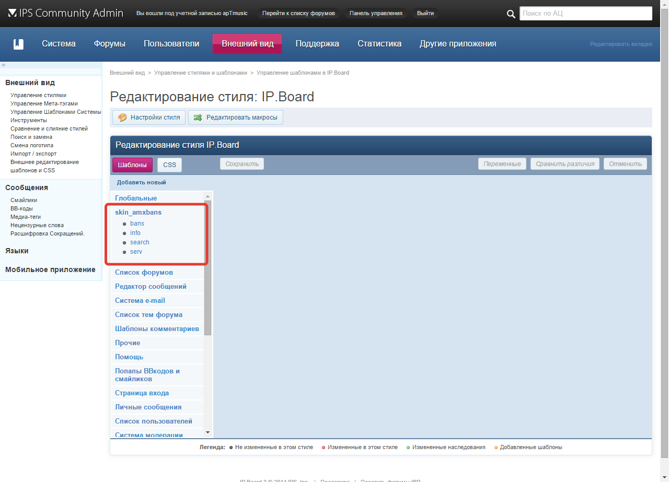The image size is (669, 482).
Task: Open Нецензурные слова in sidebar
Action: tap(37, 225)
